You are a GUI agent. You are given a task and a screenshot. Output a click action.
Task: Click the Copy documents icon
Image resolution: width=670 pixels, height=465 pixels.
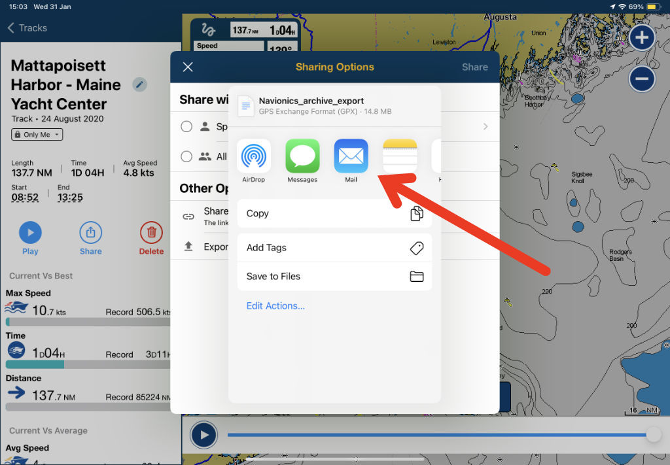[x=417, y=213]
